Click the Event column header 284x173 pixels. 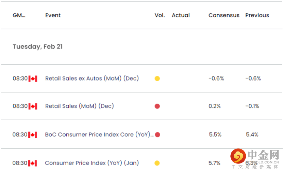[x=53, y=15]
